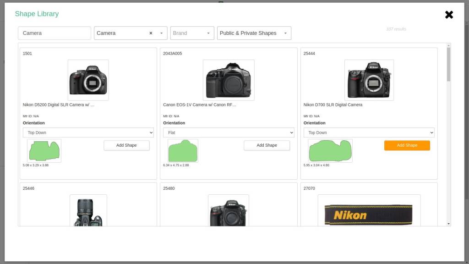Click the title 'Nikon D700 SLR Digital Camera'
This screenshot has width=469, height=264.
(333, 105)
